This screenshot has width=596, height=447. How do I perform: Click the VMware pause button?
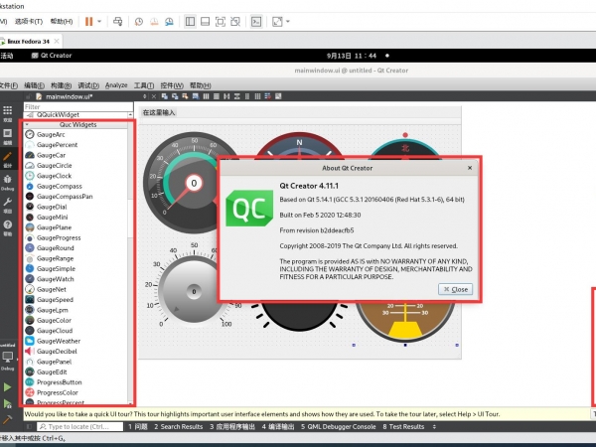point(88,20)
